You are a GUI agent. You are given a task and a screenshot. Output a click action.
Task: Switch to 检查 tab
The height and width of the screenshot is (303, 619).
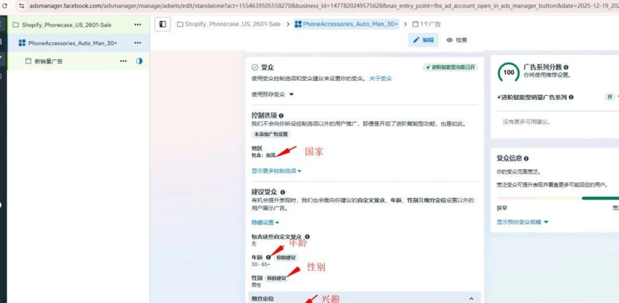click(x=457, y=40)
